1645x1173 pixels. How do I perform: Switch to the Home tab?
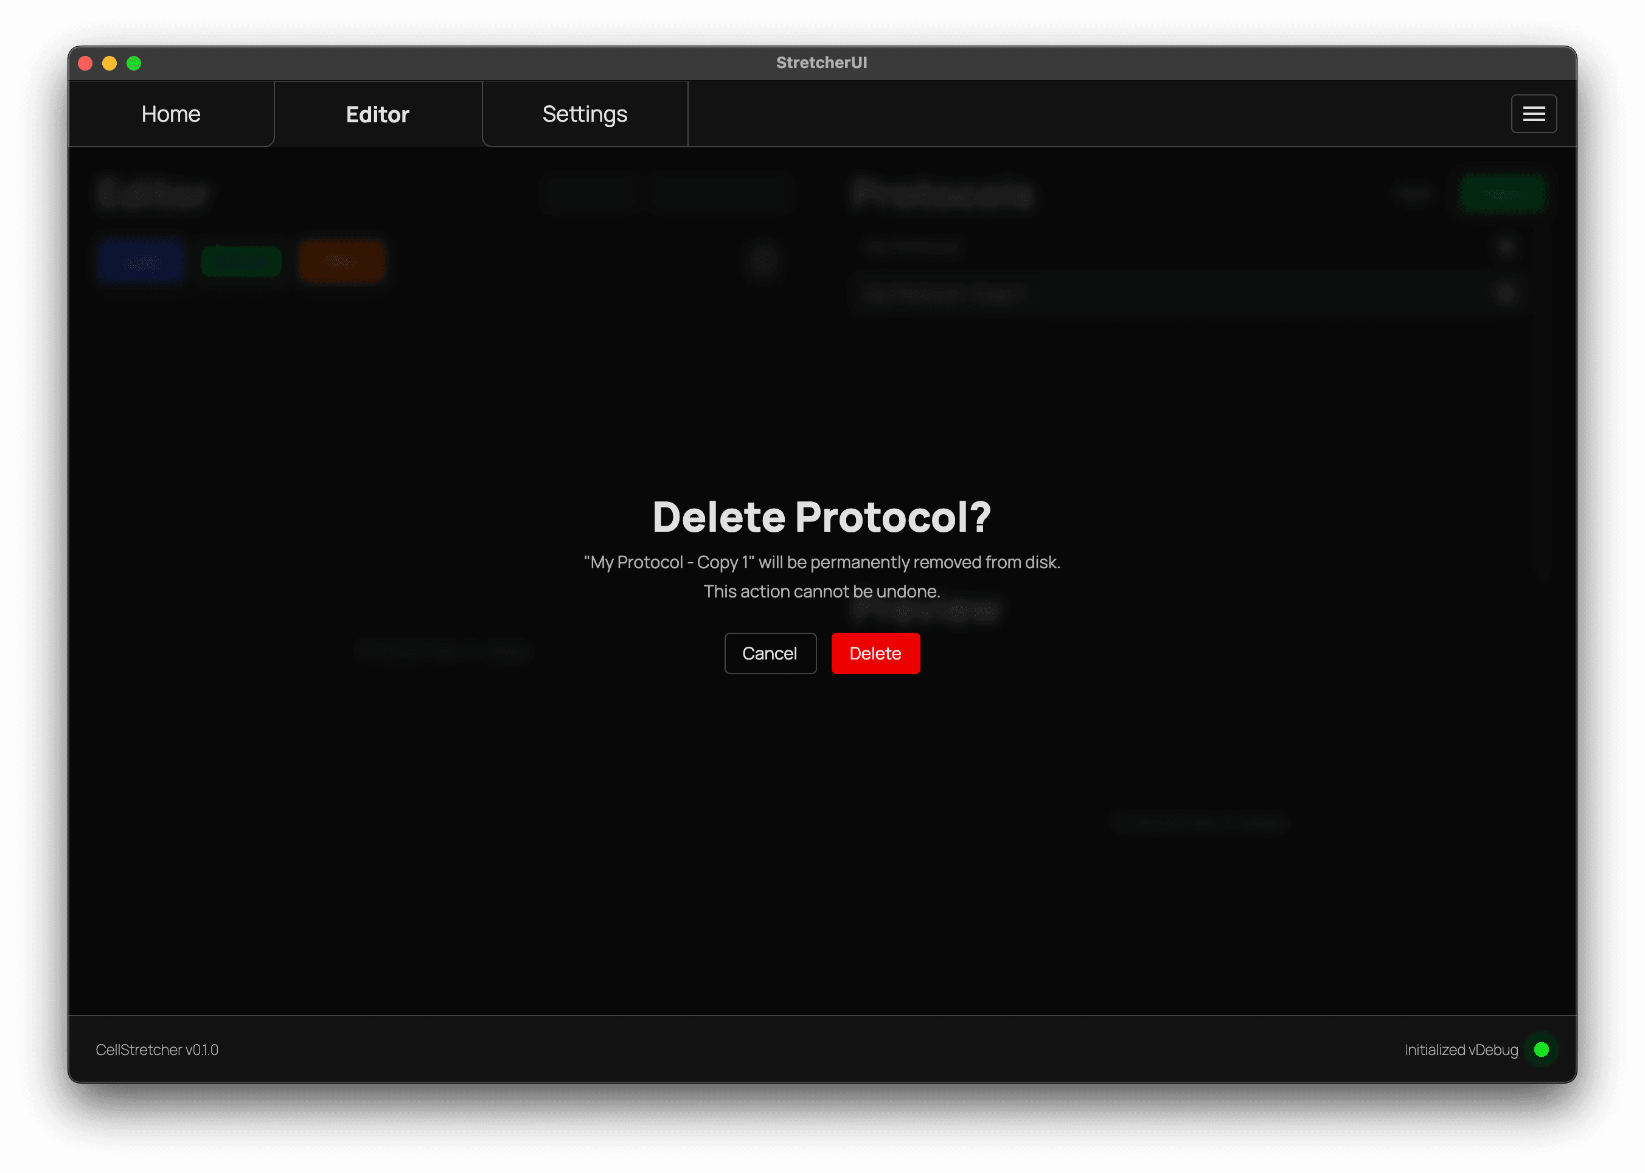pos(171,113)
